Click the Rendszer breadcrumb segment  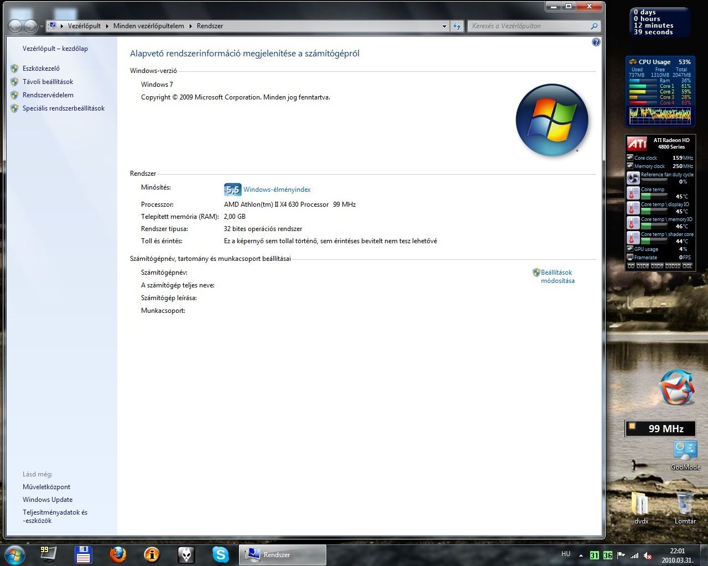click(210, 26)
